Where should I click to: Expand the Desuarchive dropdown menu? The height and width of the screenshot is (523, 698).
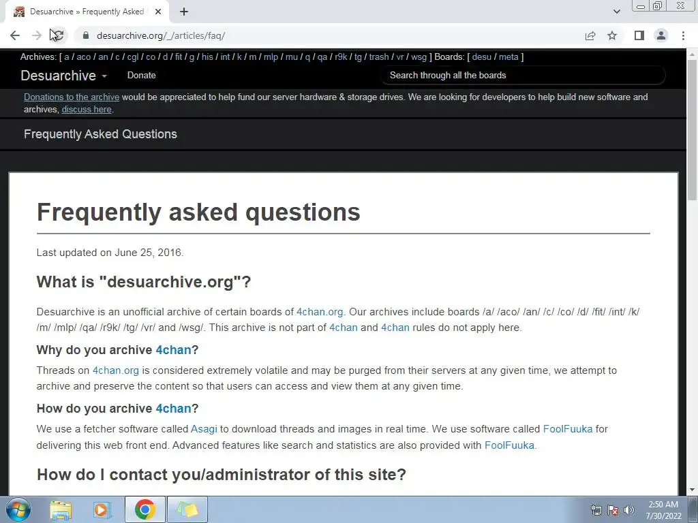(63, 76)
